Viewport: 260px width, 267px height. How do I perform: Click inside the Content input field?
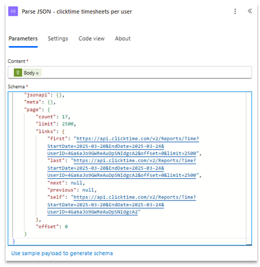(130, 72)
